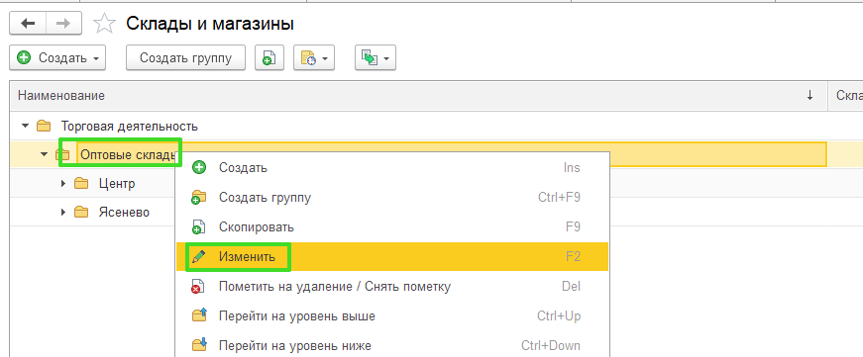Click the Ctrl+Down shortcut label
Screen dimensions: 863x357
tap(551, 346)
